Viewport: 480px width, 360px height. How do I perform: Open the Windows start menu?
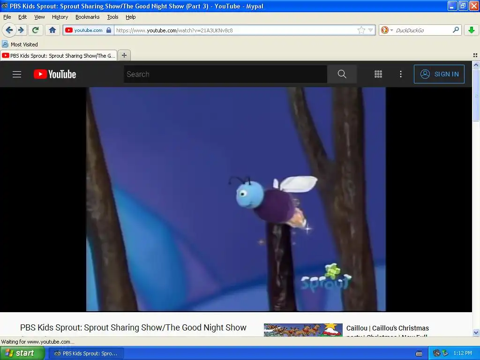22,353
